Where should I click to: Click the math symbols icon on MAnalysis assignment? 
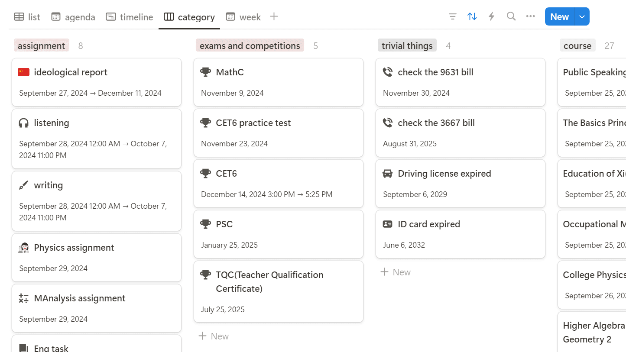click(24, 298)
